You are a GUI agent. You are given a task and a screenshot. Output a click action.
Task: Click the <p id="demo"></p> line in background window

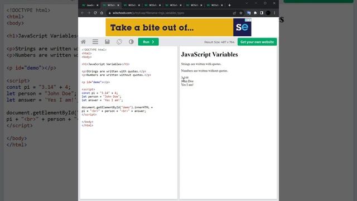point(31,68)
